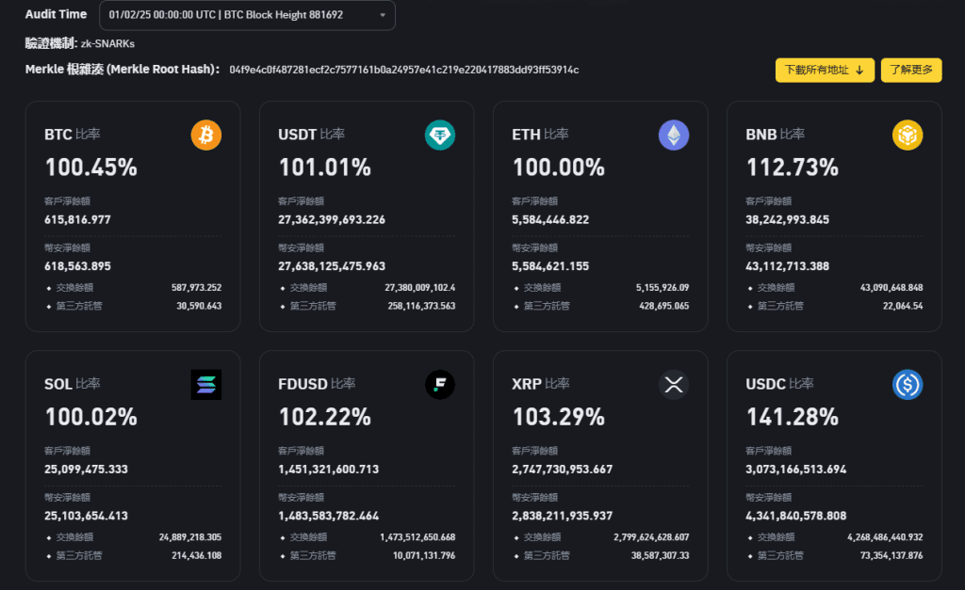Click the BNB ratio 112.73%
Screen dimensions: 965x590
tap(793, 167)
